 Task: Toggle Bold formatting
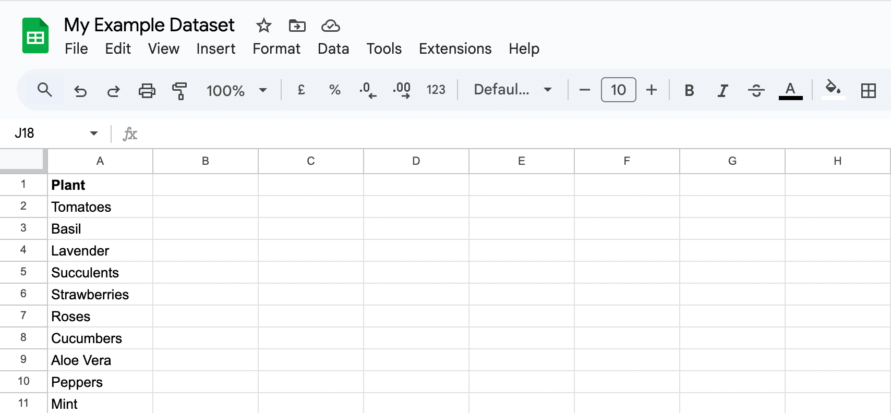tap(689, 90)
